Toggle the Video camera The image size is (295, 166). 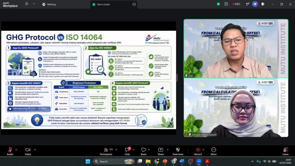click(x=28, y=151)
